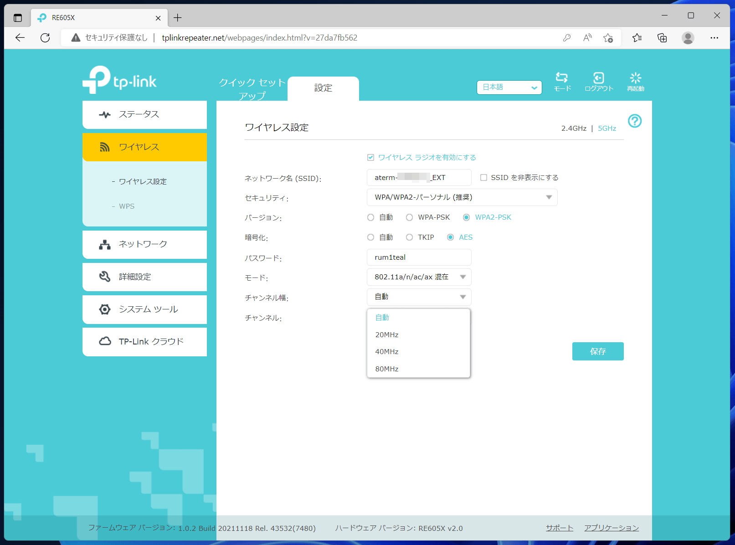Open the システム ツール sidebar menu
735x545 pixels.
tap(144, 309)
